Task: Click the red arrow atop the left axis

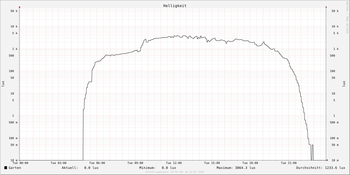Action: point(20,7)
